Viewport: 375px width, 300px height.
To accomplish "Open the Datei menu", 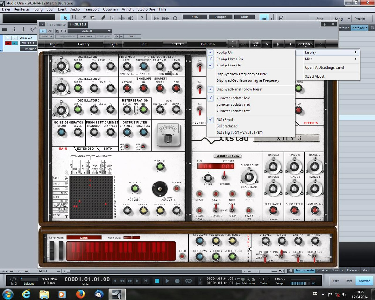I will pyautogui.click(x=6, y=9).
